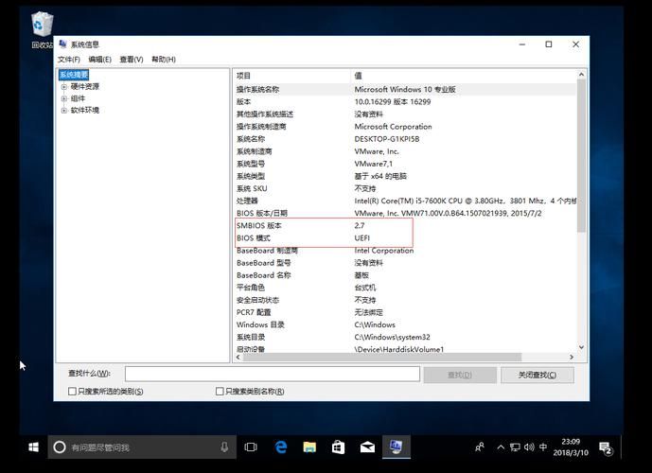Expand the 硬件资源 tree node

pyautogui.click(x=64, y=86)
